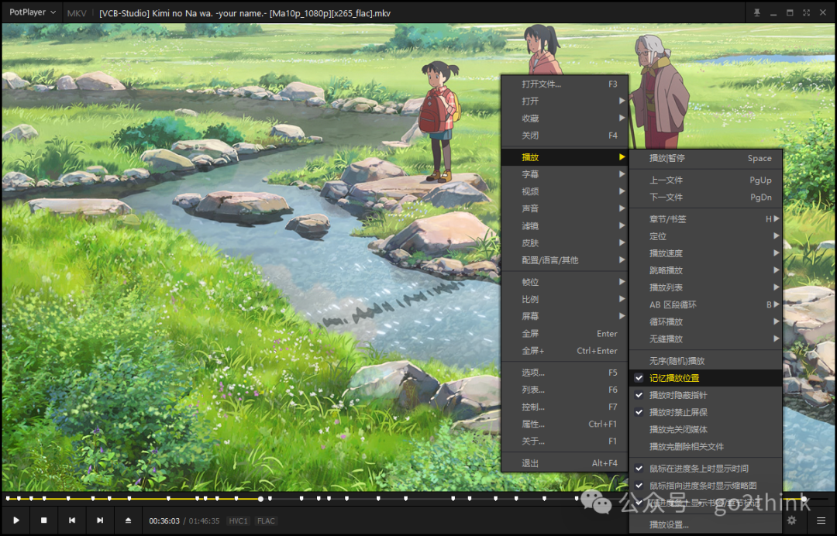
Task: Click the pin always-on-top icon in title bar
Action: (757, 13)
